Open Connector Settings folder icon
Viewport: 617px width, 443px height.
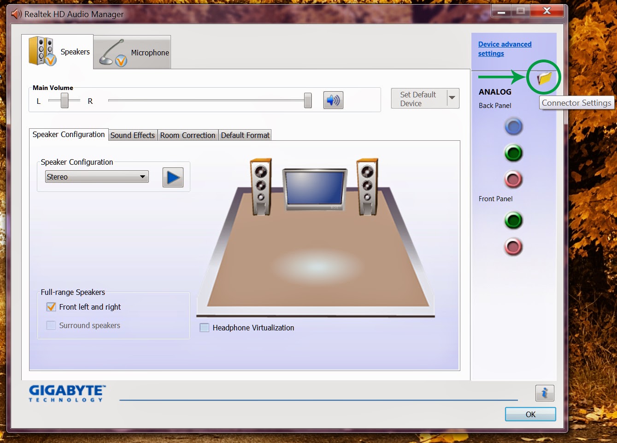point(544,78)
